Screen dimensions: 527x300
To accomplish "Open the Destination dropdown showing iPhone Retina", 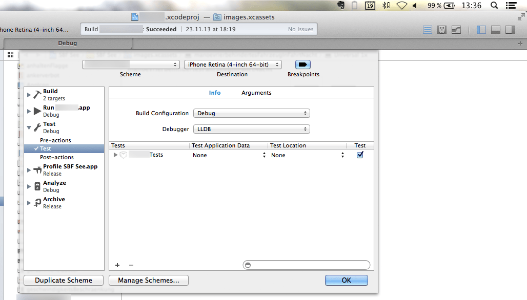I will [232, 64].
